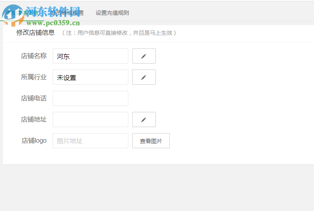Select the 修改店铺信息 tab
314x211 pixels.
coord(22,13)
